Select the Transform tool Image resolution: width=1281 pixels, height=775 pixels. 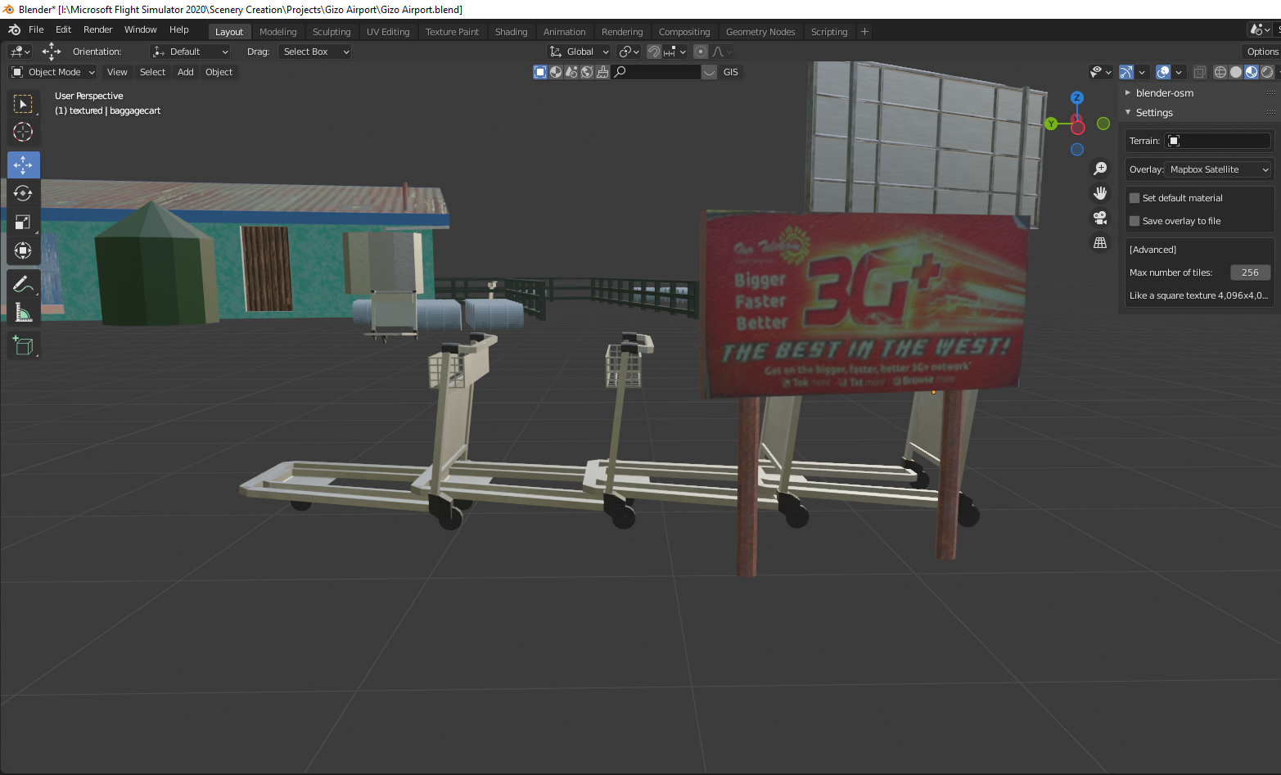point(23,250)
